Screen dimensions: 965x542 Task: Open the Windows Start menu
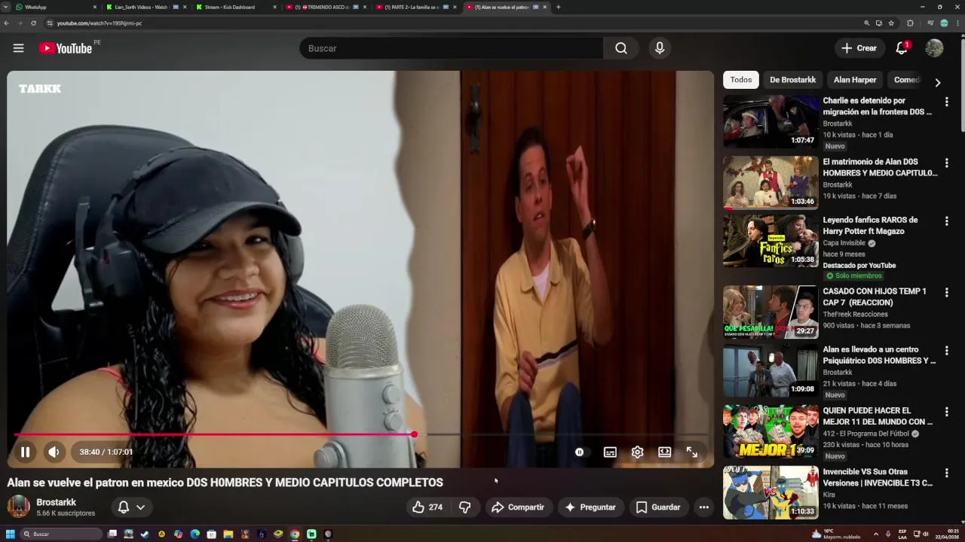(x=11, y=534)
